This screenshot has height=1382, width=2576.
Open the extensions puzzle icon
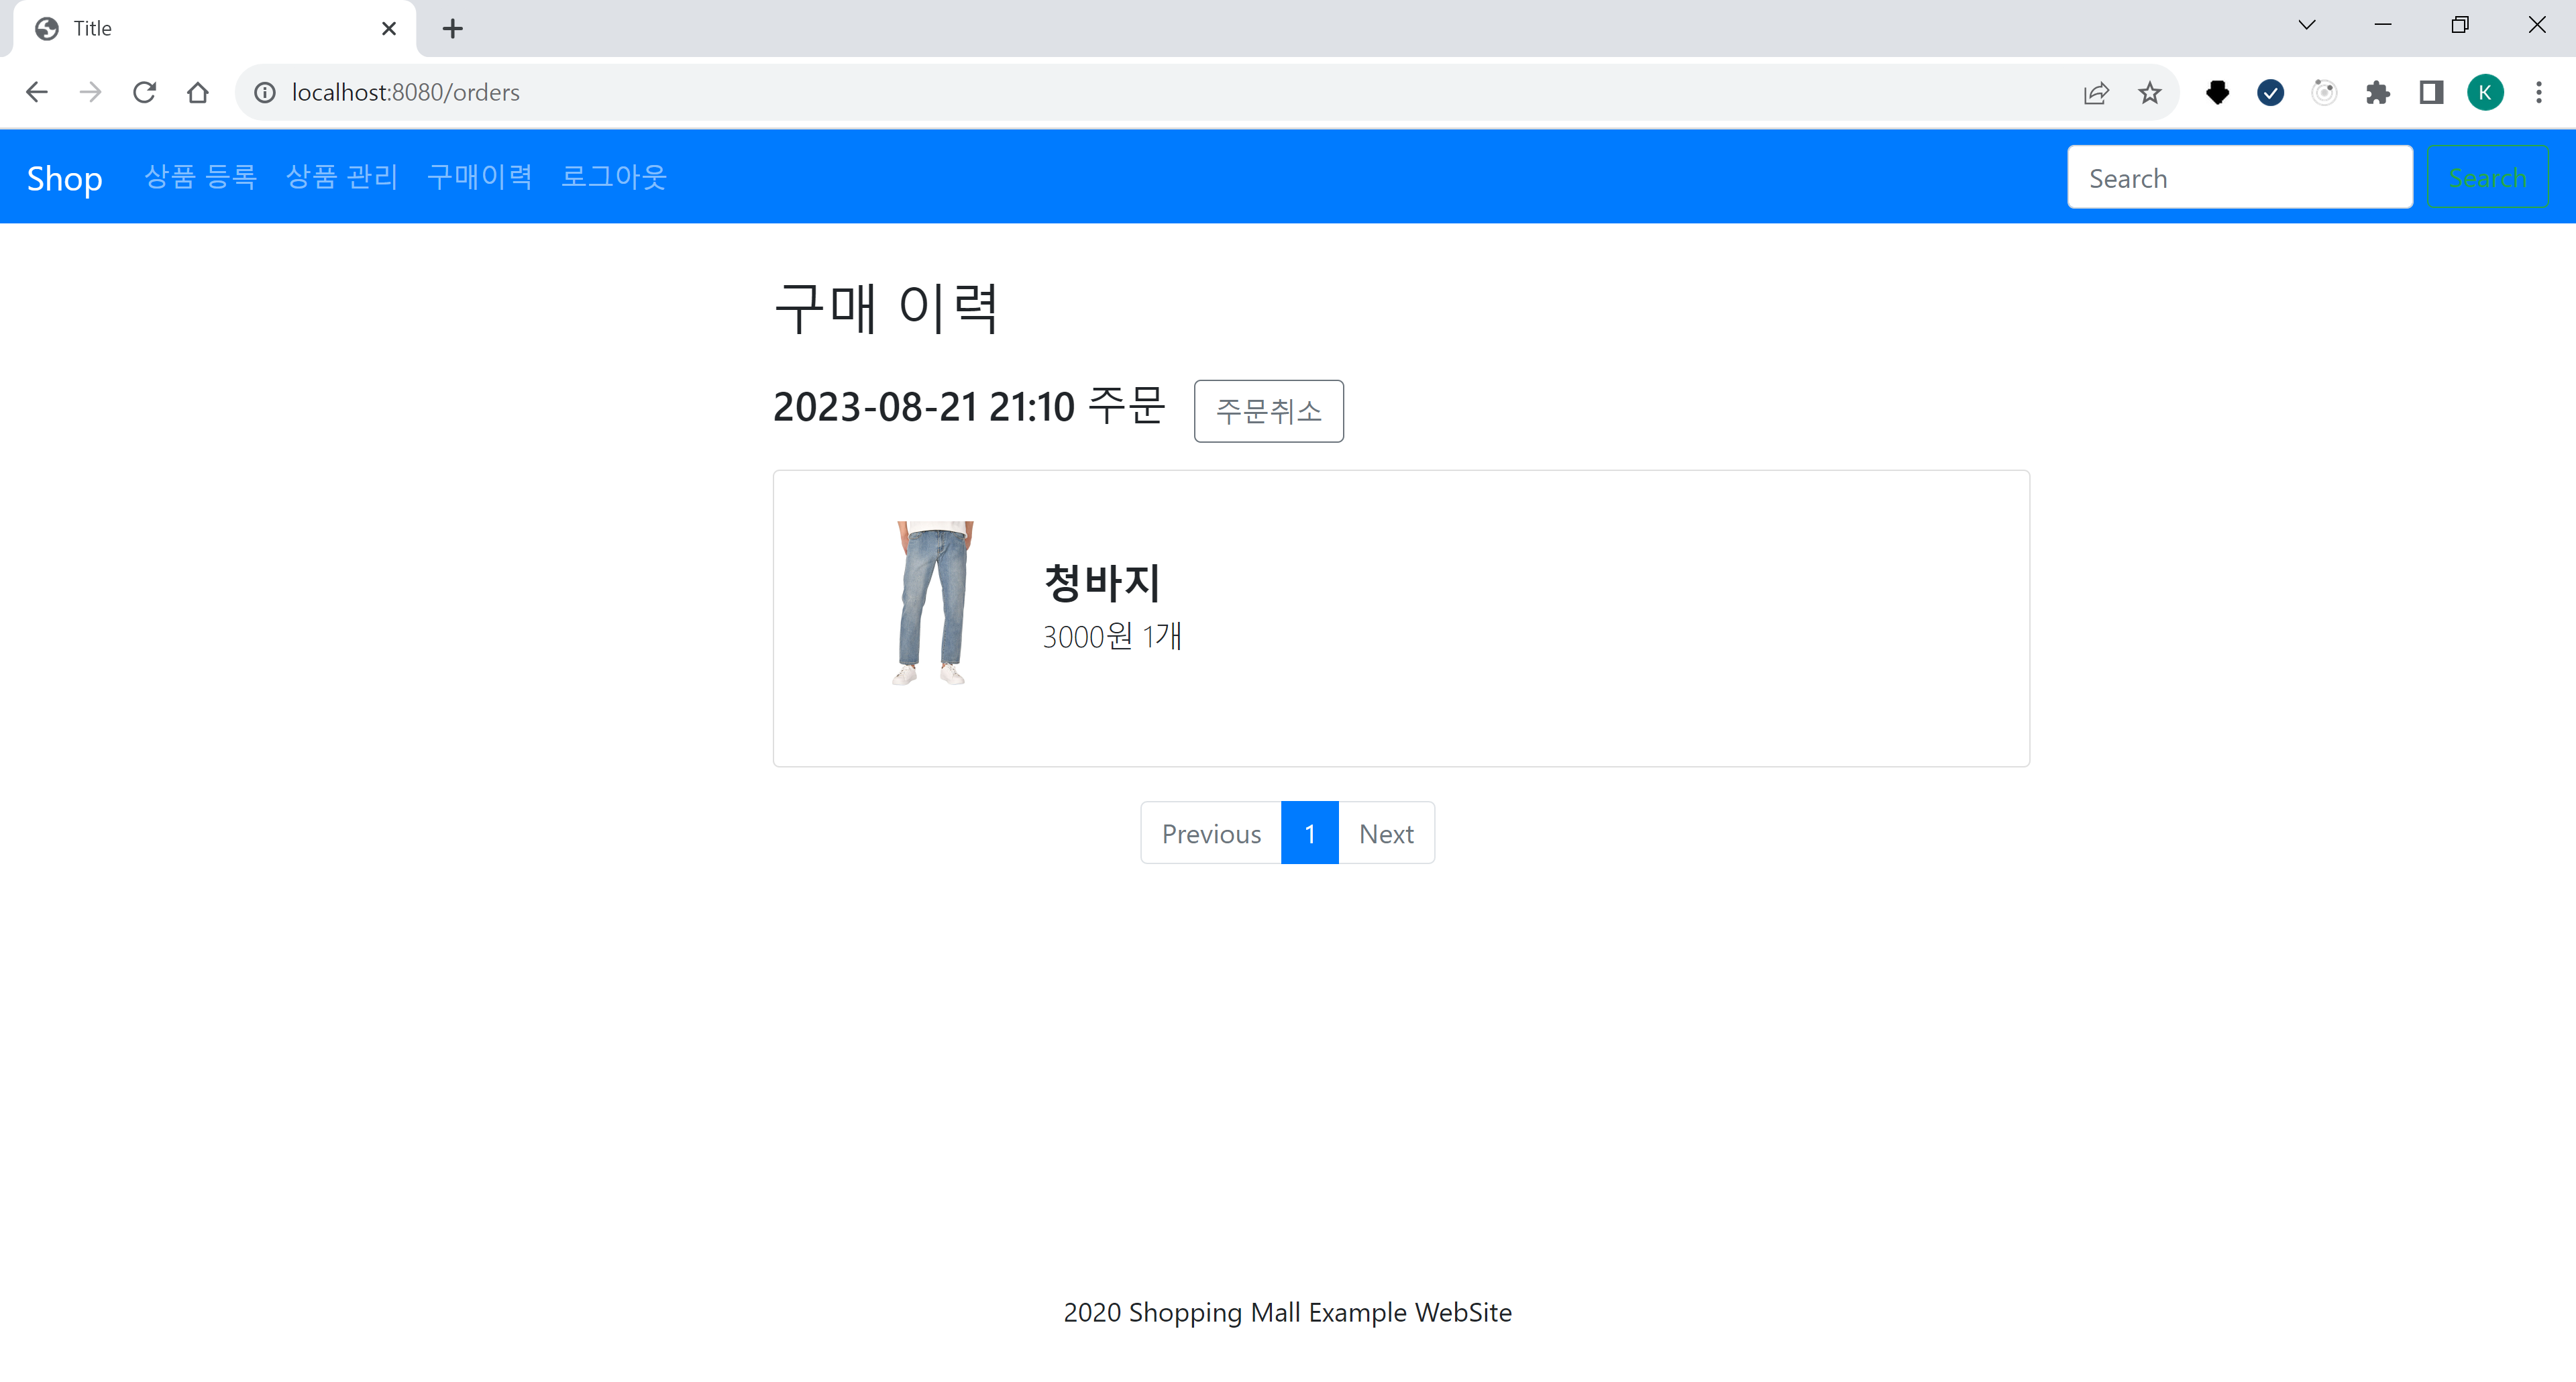click(x=2379, y=92)
